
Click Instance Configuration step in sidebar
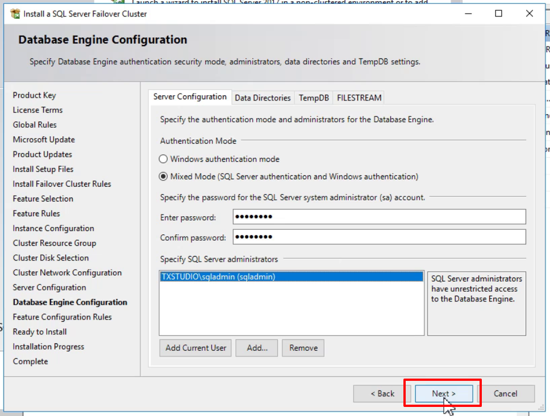53,229
